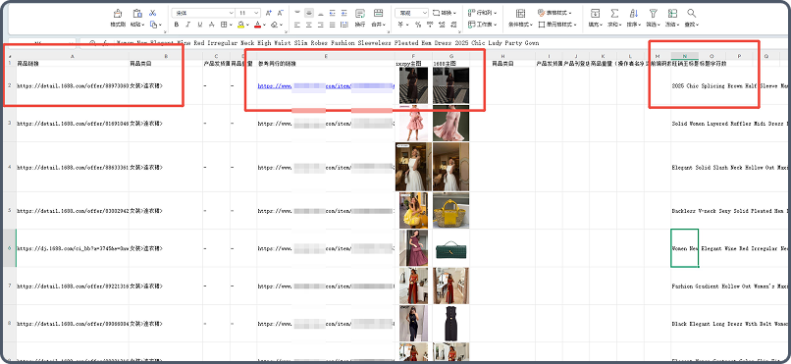Click the pink dress thumbnail in row 3 column F
This screenshot has height=364, width=791.
point(414,124)
